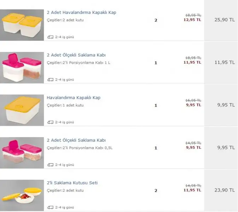Click thumbnail of single large yellow-lid container
The height and width of the screenshot is (212, 238).
click(22, 110)
